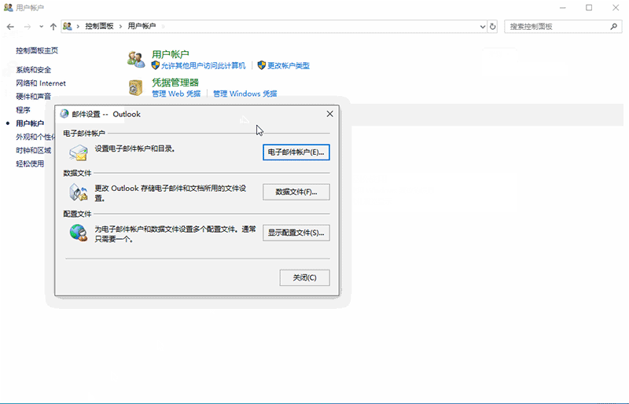Click the 用户帐户 category icon
This screenshot has width=629, height=404.
[x=138, y=59]
